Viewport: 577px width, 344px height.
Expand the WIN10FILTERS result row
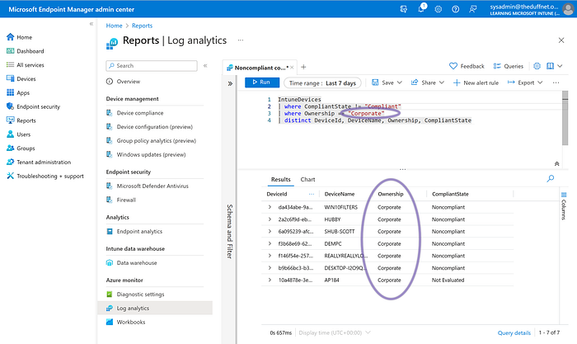click(x=270, y=207)
